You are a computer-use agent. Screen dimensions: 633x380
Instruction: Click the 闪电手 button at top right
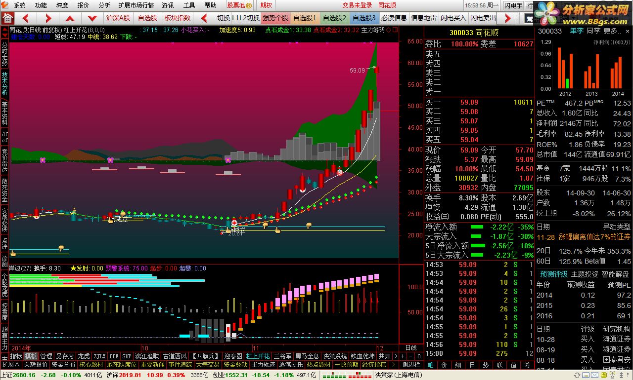(513, 5)
